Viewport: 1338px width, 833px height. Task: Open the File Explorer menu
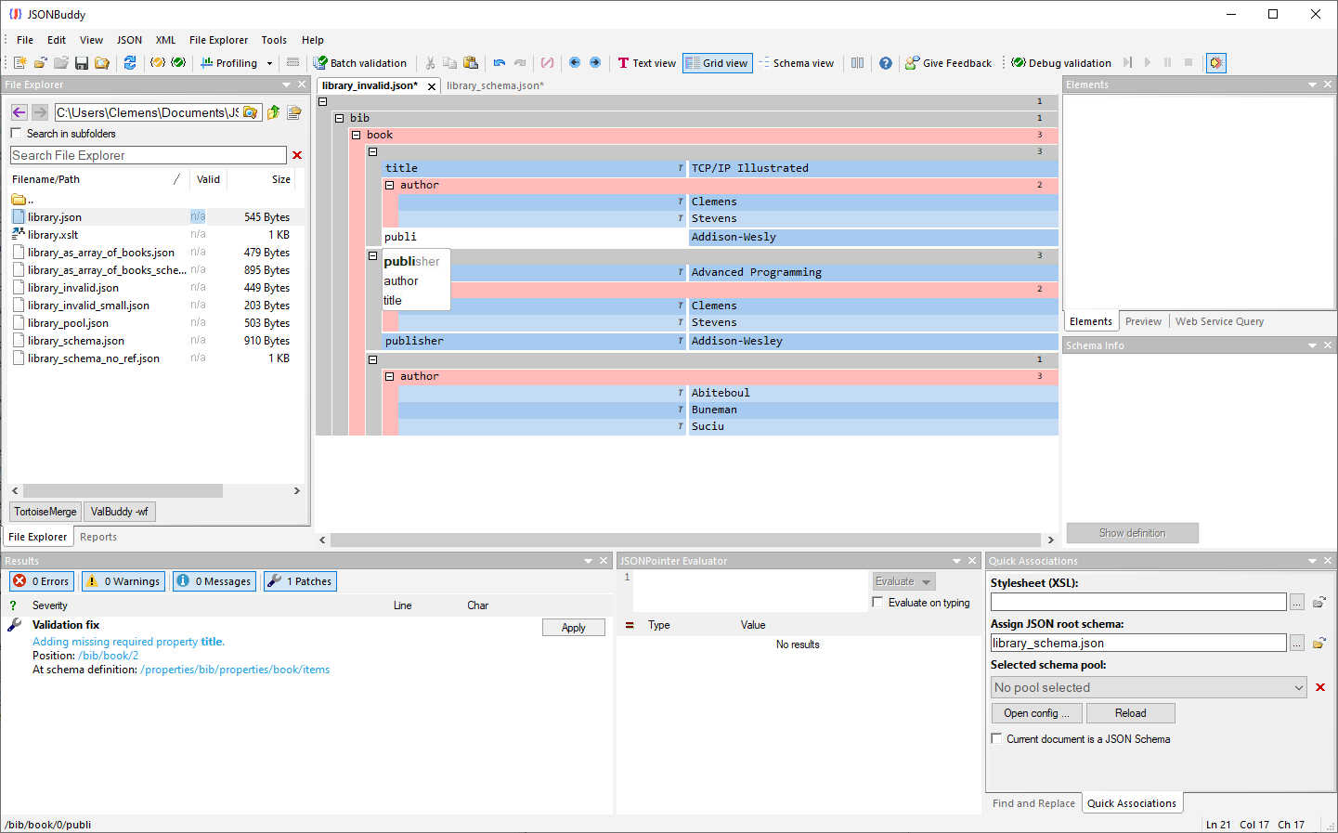pyautogui.click(x=218, y=40)
